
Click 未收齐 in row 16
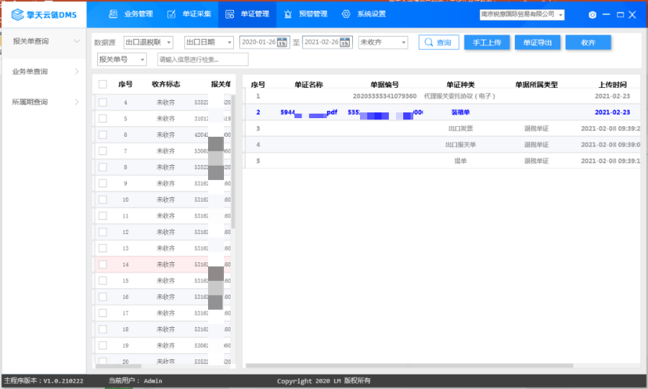(166, 297)
